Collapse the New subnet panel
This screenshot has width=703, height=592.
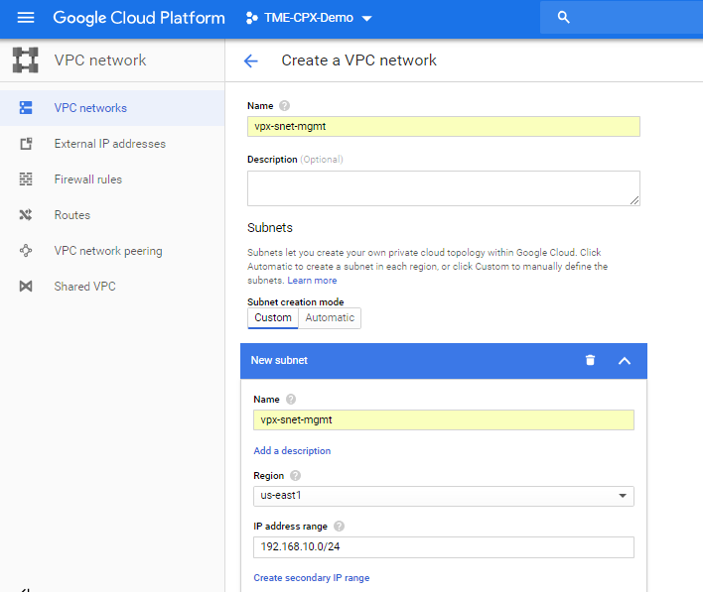(625, 360)
